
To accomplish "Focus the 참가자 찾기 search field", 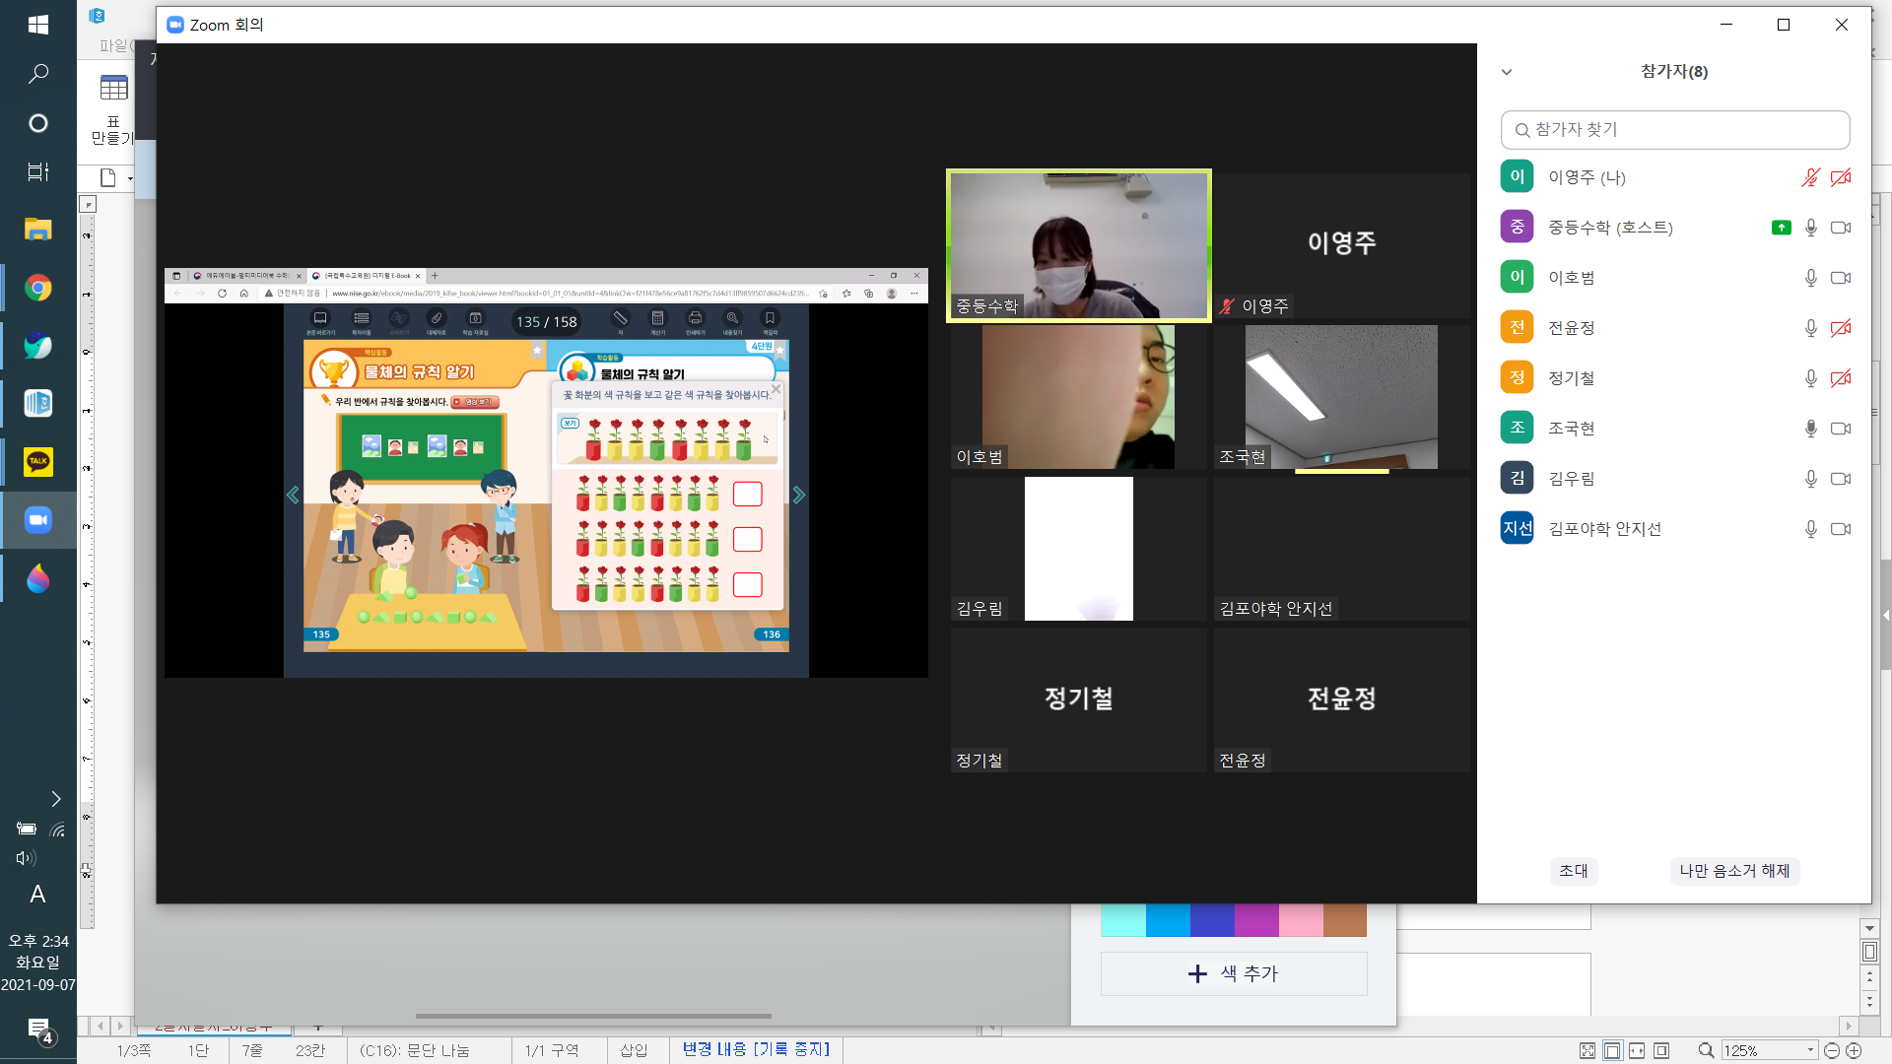I will [x=1674, y=130].
